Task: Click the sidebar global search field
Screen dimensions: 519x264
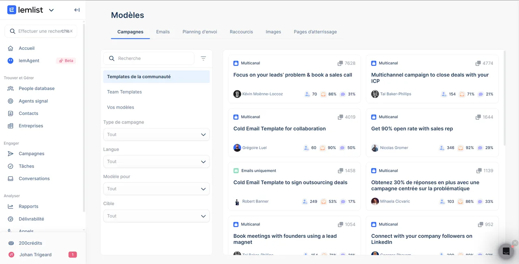Action: 41,31
